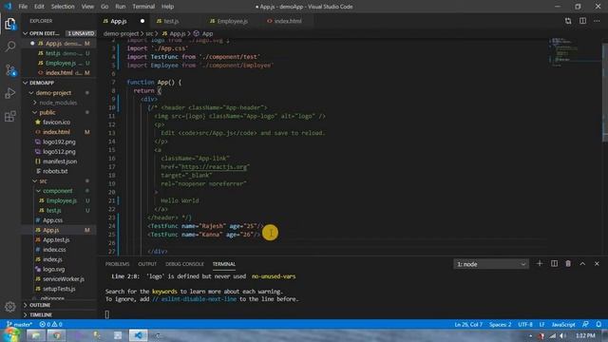Click Open Changes icon in editor toolbar
The image size is (608, 342).
tap(568, 21)
